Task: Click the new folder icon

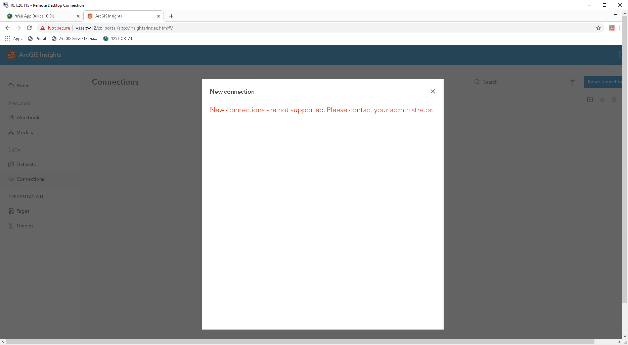Action: pyautogui.click(x=590, y=99)
